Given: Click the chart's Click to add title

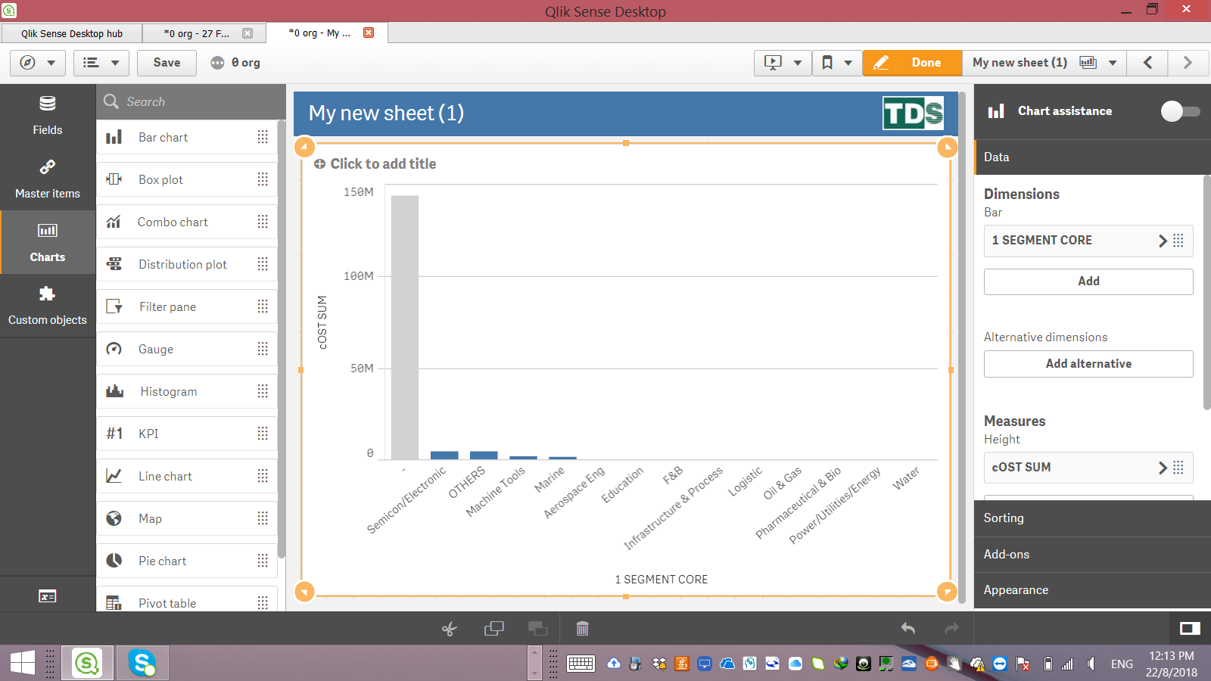Looking at the screenshot, I should click(383, 164).
